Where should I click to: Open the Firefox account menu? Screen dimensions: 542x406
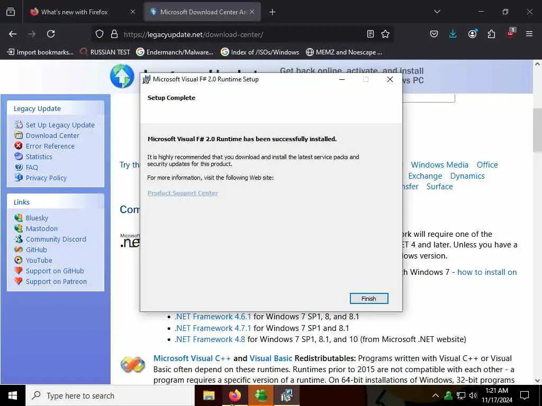coord(472,34)
